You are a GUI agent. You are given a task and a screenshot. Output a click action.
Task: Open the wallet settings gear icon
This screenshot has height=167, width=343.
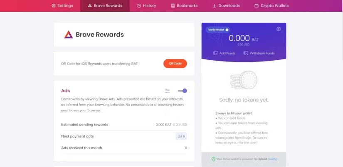click(279, 29)
